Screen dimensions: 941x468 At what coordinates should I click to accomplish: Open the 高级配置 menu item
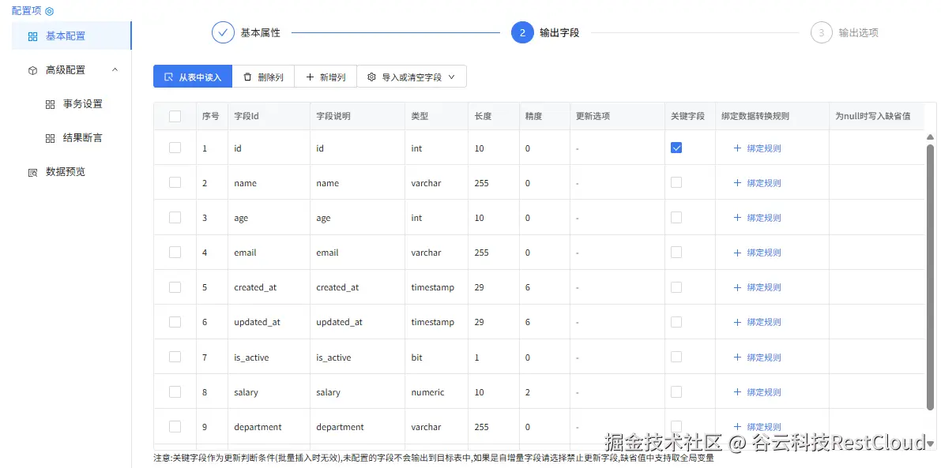click(x=71, y=70)
